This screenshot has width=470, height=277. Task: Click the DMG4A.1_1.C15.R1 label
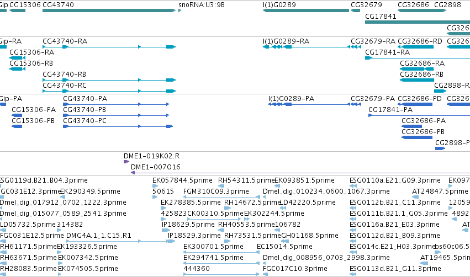(99, 236)
